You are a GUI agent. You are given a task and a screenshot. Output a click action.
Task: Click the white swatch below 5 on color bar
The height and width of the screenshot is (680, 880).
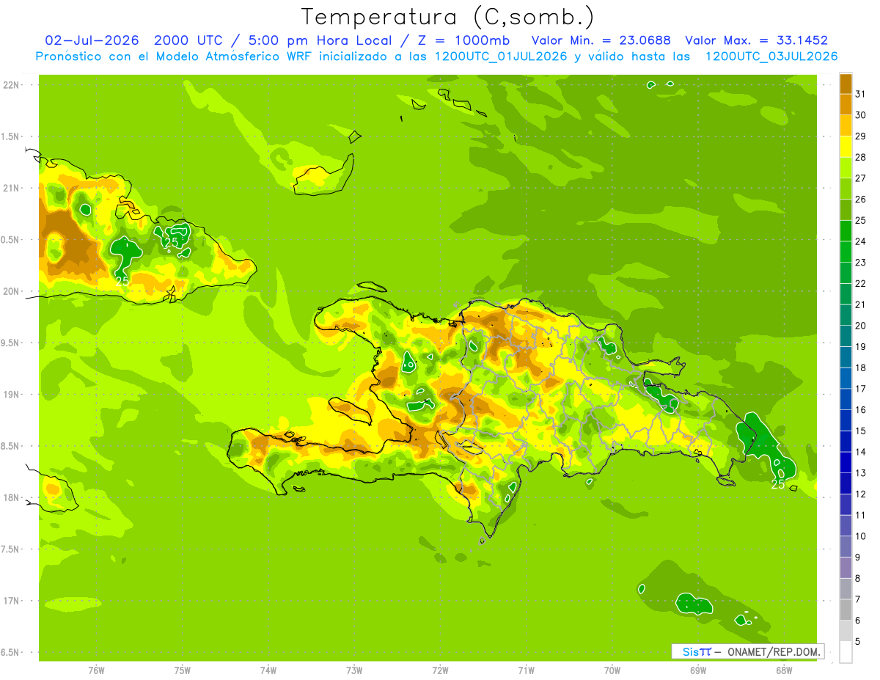846,652
